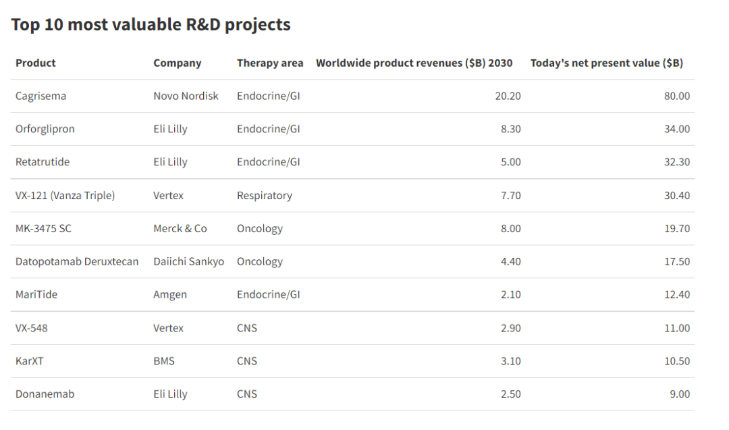Select the Daiichi Sankyo company cell
Viewport: 729px width, 430px height.
click(188, 262)
